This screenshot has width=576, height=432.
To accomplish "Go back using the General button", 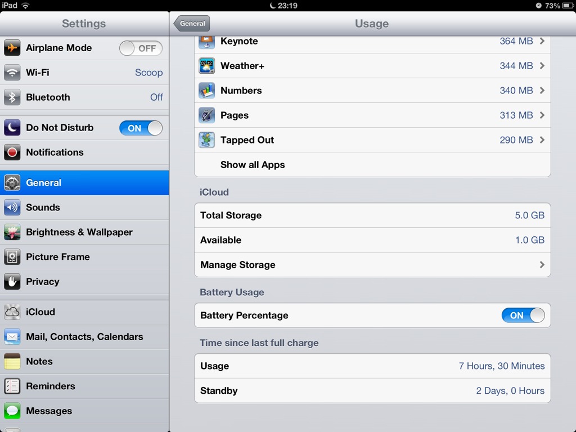I will coord(192,24).
